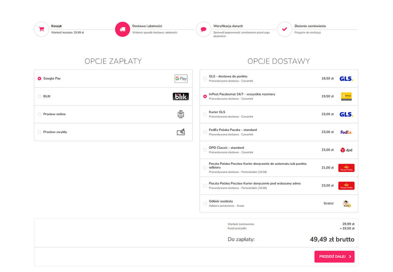Click the speech bubble verification icon
This screenshot has width=393, height=272.
click(203, 29)
